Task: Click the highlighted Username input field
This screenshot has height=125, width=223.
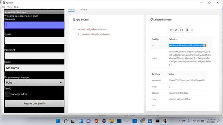Action: click(x=34, y=25)
